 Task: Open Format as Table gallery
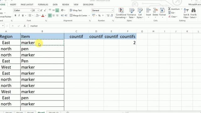tap(132, 13)
